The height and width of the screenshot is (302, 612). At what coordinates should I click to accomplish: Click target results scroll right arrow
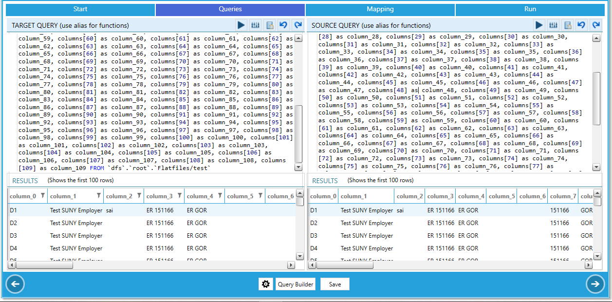291,265
